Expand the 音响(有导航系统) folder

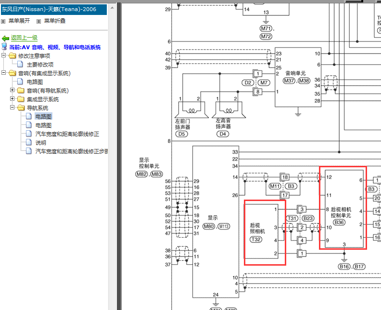coord(12,90)
